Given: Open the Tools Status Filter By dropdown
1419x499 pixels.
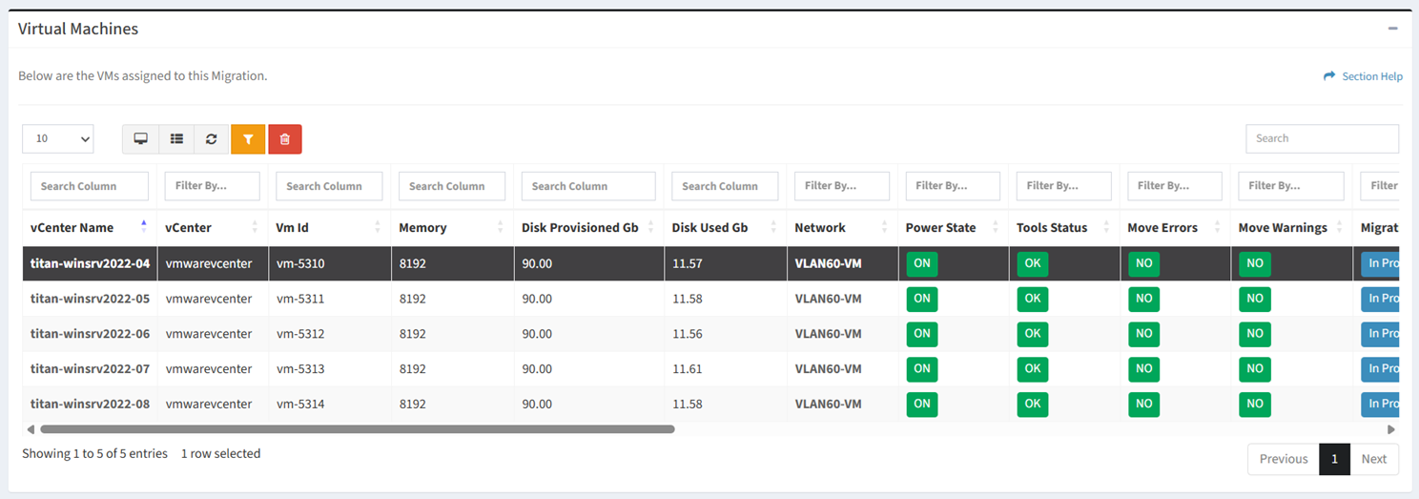Looking at the screenshot, I should click(x=1064, y=186).
